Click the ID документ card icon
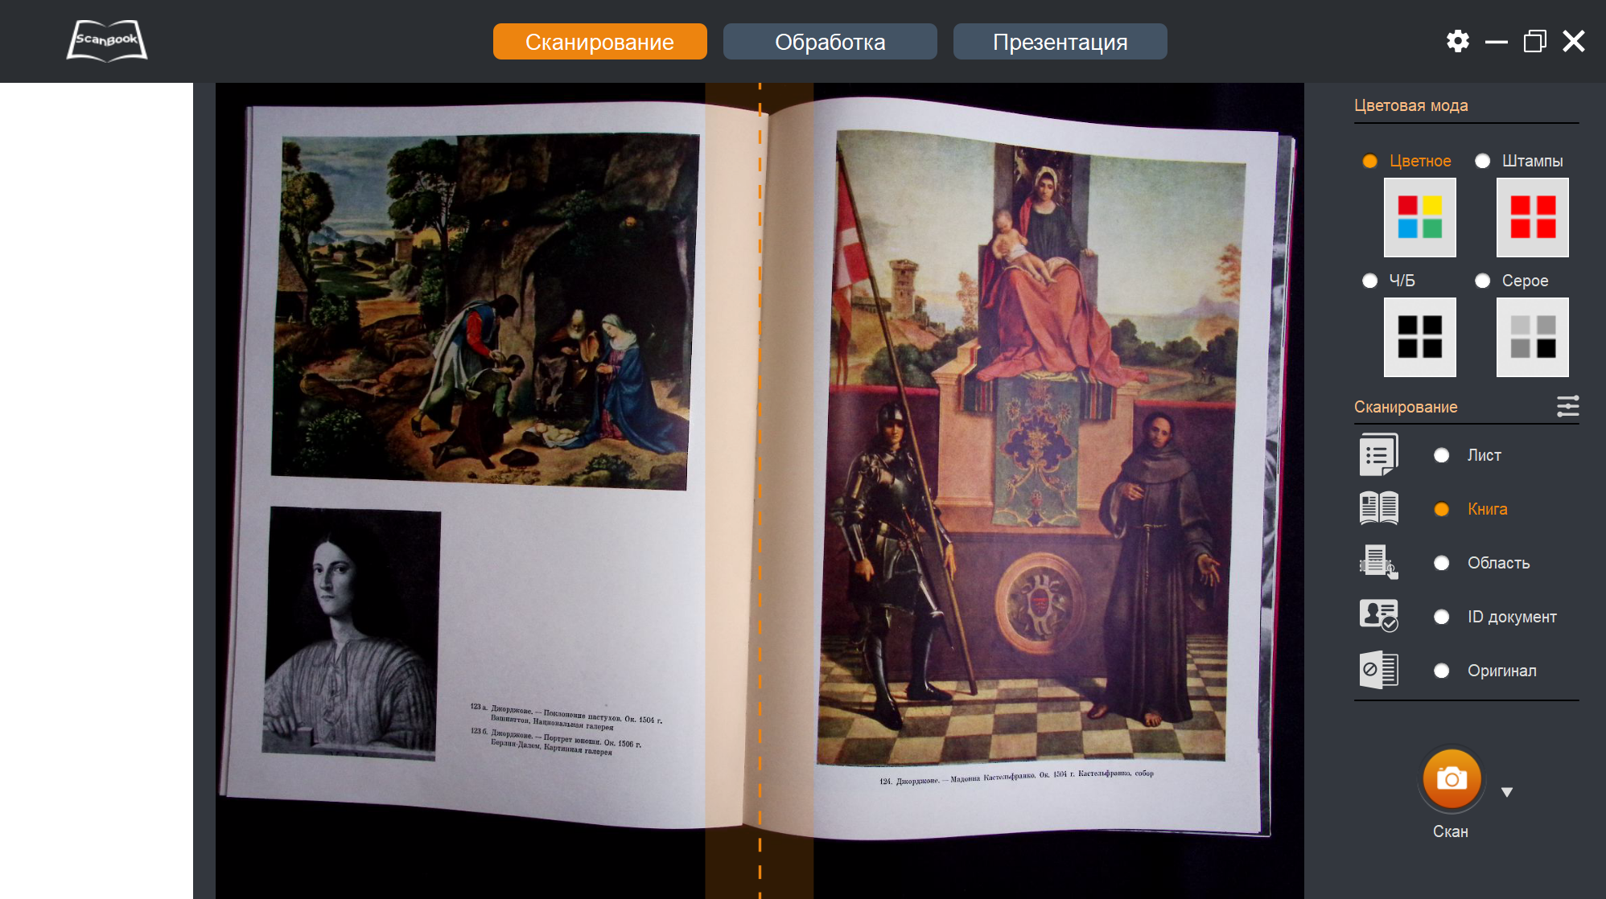 coord(1378,616)
